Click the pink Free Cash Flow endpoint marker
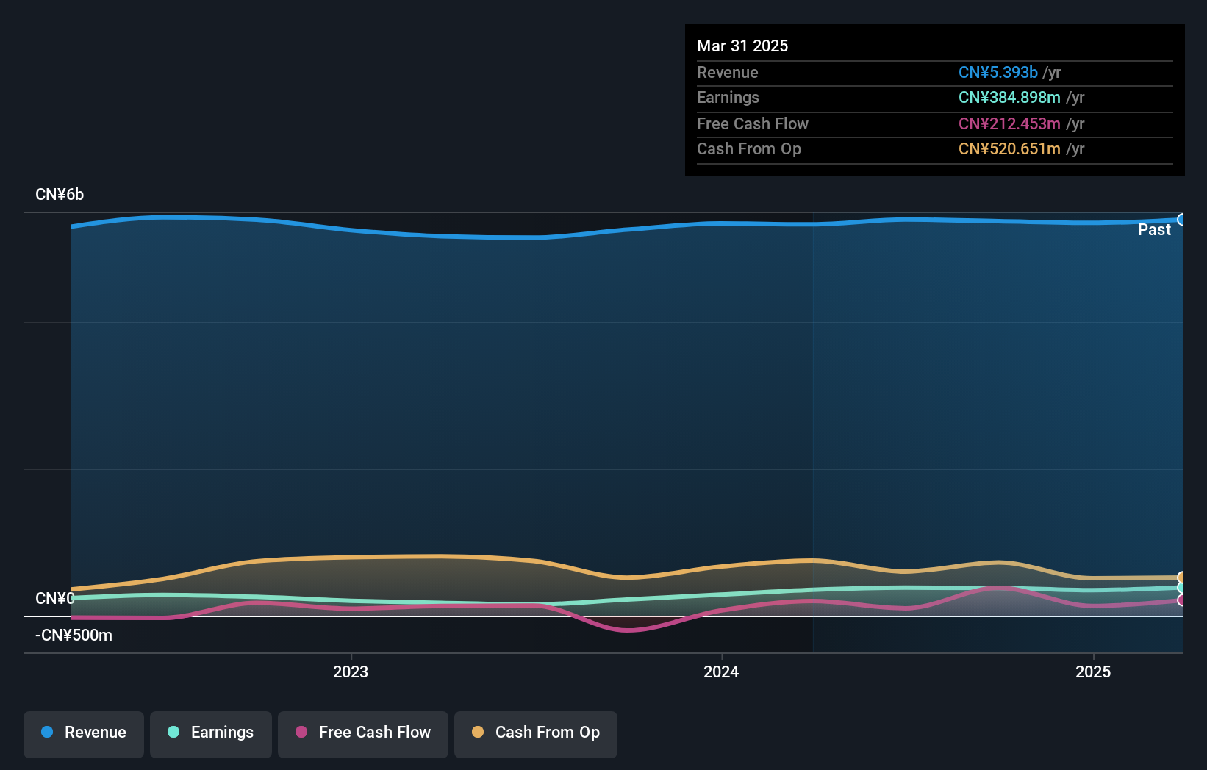 click(1182, 600)
